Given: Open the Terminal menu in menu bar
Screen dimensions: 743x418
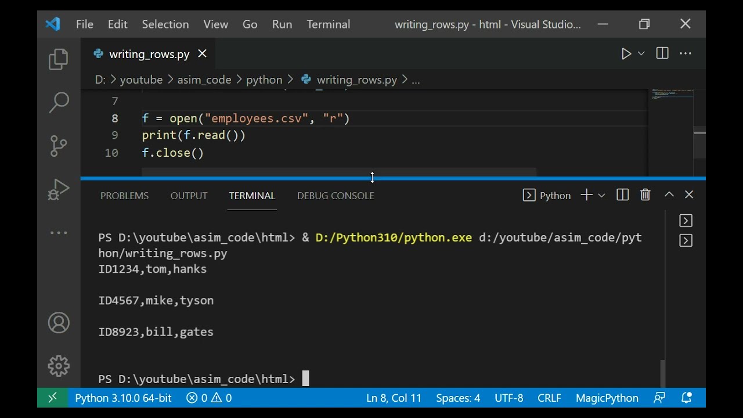Looking at the screenshot, I should click(328, 24).
